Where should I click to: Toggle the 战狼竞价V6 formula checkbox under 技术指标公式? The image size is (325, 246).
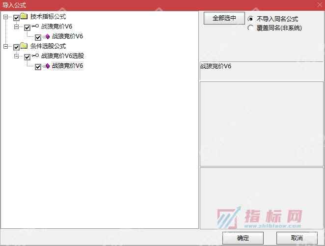[38, 37]
